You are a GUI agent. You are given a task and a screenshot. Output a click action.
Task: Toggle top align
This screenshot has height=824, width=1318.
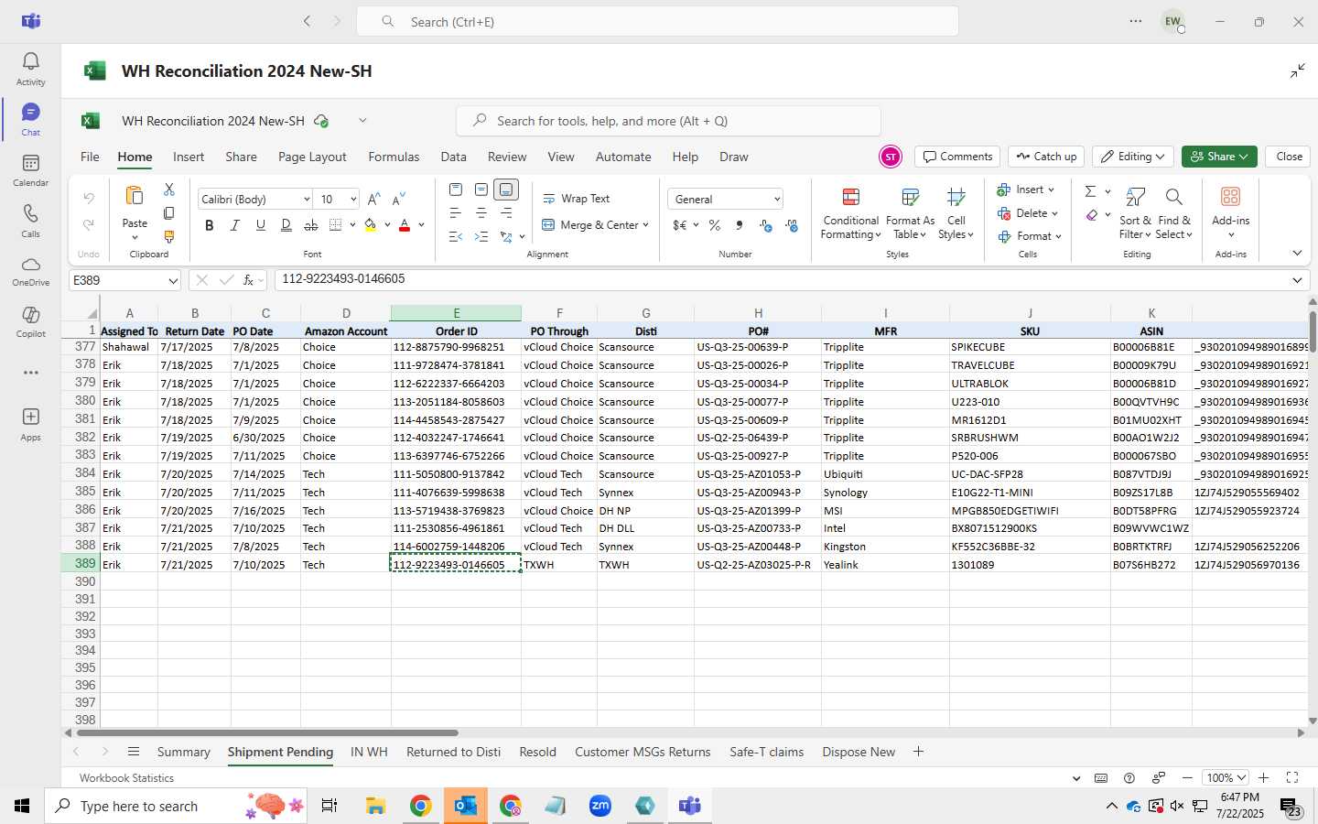456,190
